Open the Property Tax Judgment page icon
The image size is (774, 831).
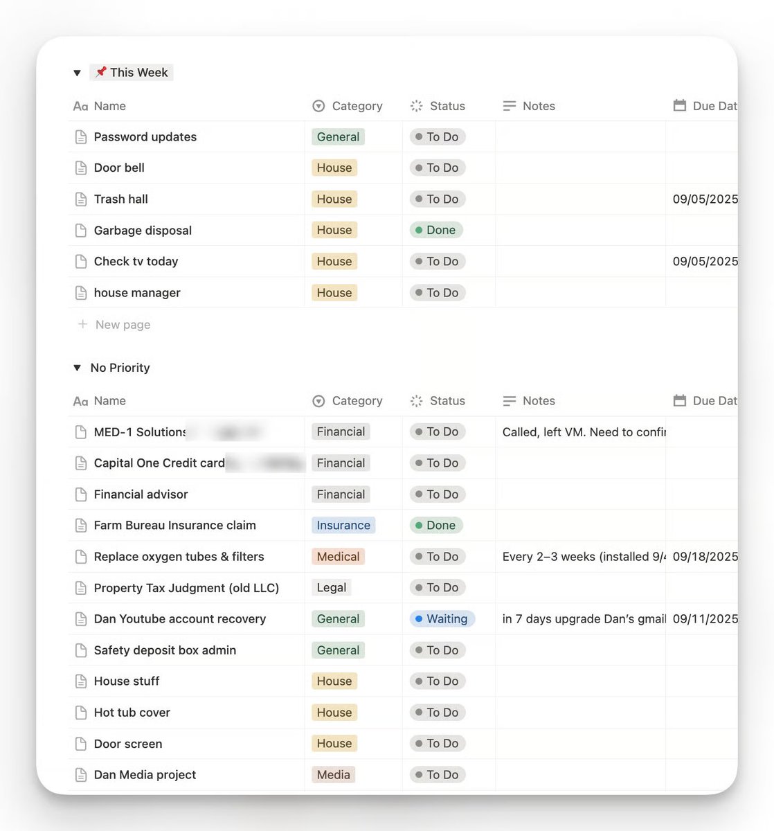tap(81, 588)
